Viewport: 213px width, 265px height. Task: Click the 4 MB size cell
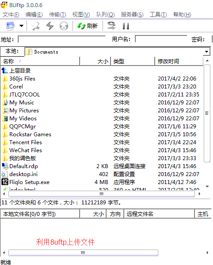[101, 182]
